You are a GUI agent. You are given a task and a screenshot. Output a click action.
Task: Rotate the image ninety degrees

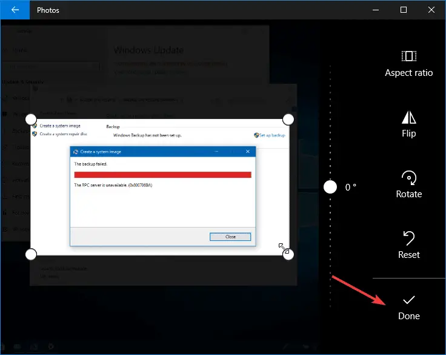(x=409, y=184)
